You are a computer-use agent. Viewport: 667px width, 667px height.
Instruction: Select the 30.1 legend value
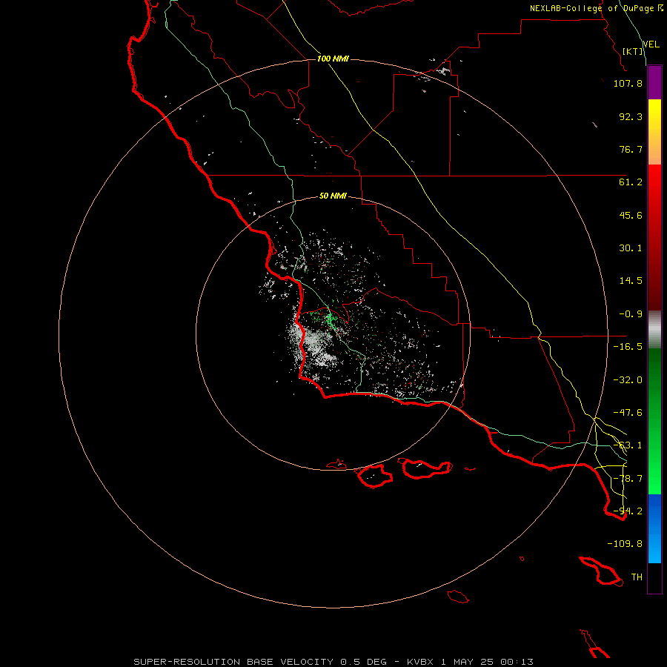pyautogui.click(x=631, y=248)
